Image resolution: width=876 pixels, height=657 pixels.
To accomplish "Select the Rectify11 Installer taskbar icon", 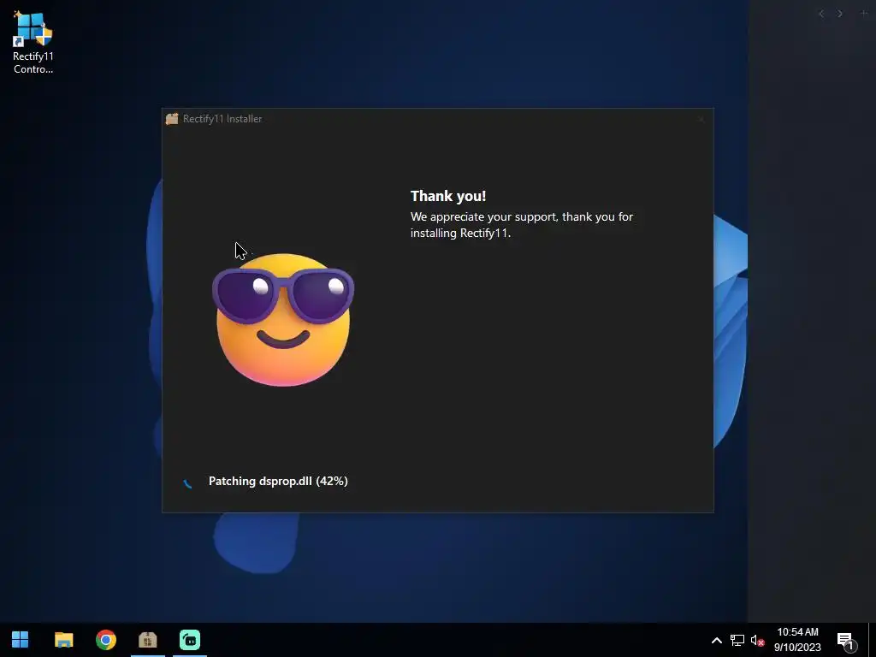I will click(148, 640).
